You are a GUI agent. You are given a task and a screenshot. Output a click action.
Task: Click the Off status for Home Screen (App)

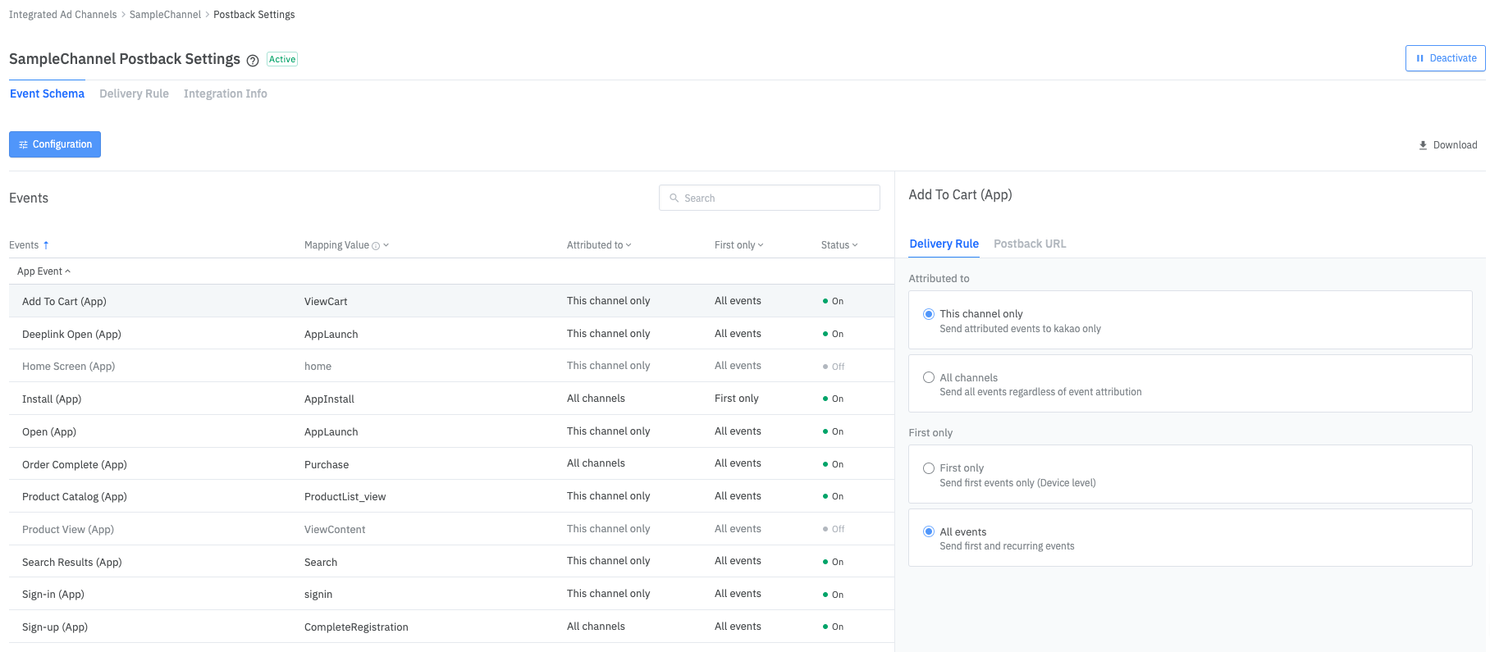tap(834, 367)
